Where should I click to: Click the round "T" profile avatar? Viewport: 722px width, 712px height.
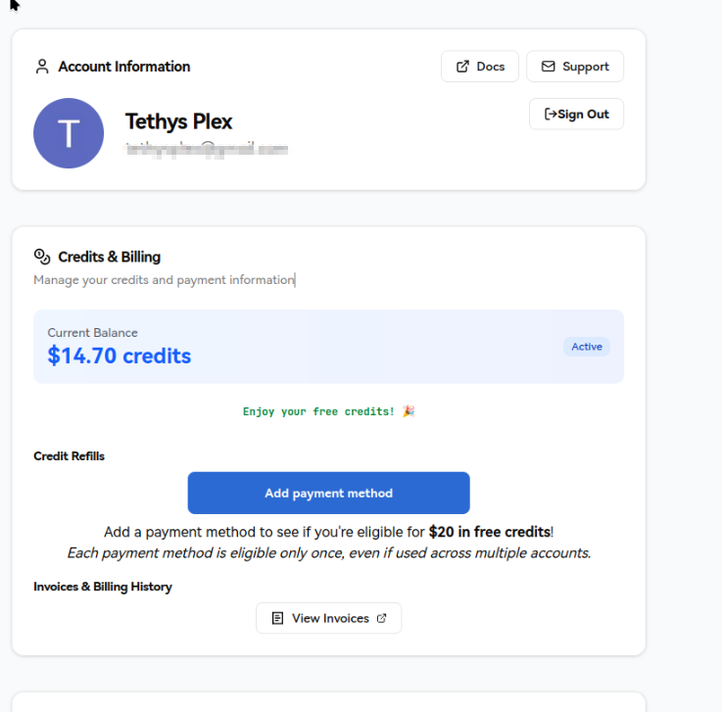[69, 133]
